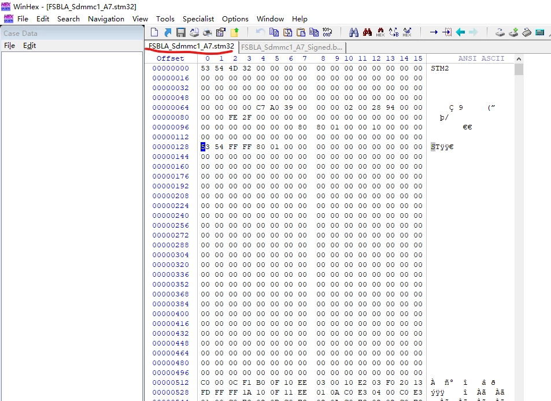Open file Properties from the toolbar icon
551x401 pixels.
click(x=221, y=32)
